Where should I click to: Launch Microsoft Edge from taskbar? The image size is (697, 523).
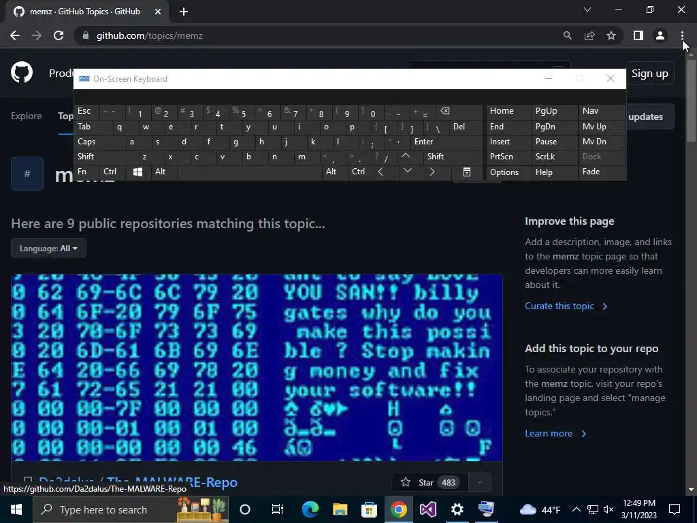310,509
